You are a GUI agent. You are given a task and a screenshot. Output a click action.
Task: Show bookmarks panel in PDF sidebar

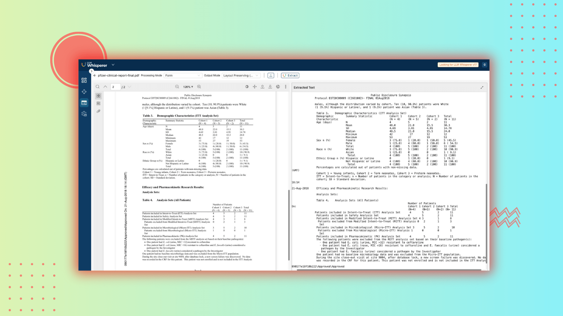click(98, 104)
